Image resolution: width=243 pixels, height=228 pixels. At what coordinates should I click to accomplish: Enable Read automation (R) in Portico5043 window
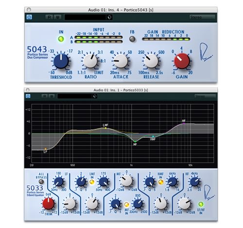click(49, 17)
